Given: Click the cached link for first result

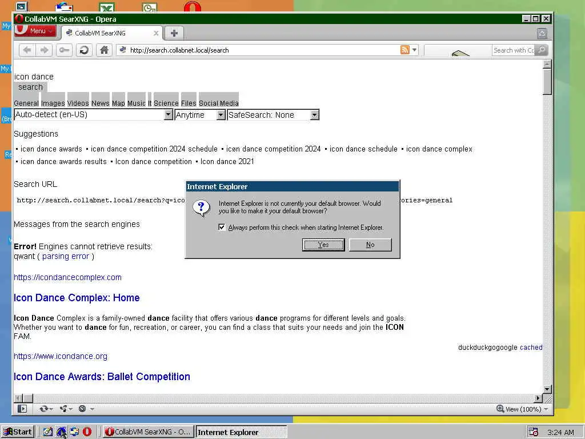Looking at the screenshot, I should (531, 348).
